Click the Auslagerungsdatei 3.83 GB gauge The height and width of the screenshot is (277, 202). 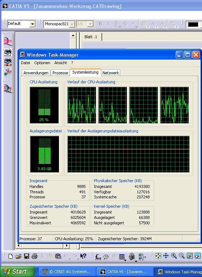coord(45,154)
